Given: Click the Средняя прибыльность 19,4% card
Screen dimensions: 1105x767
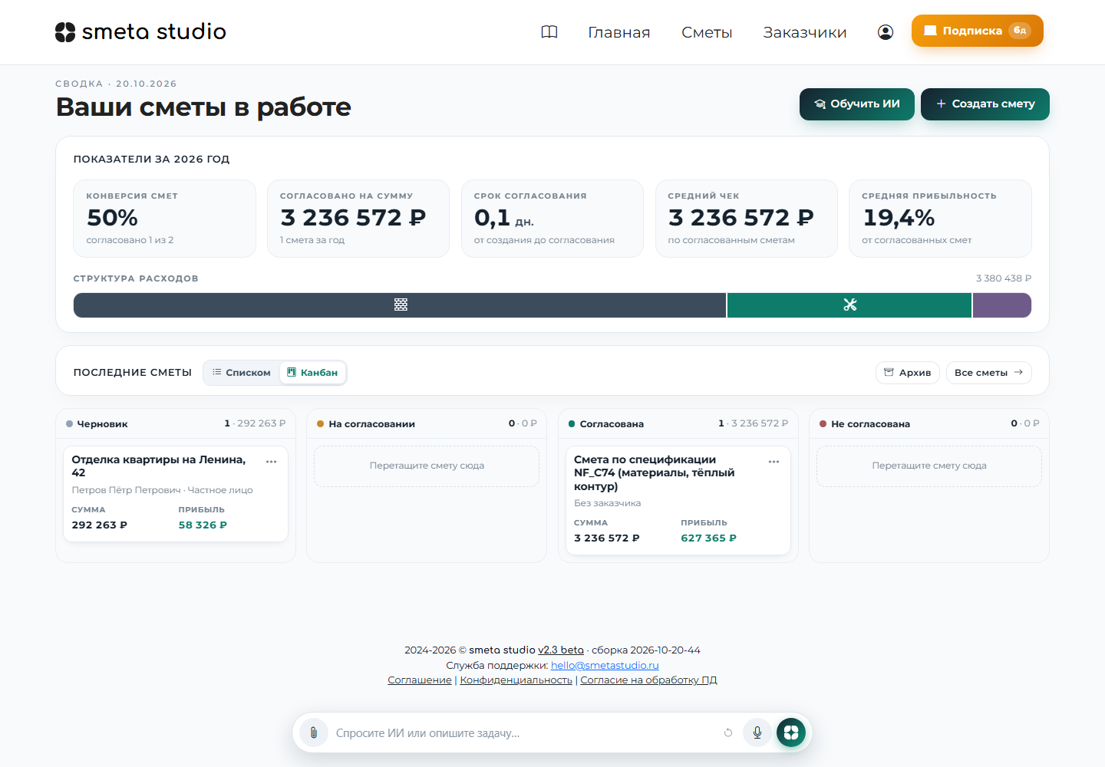Looking at the screenshot, I should (x=940, y=219).
